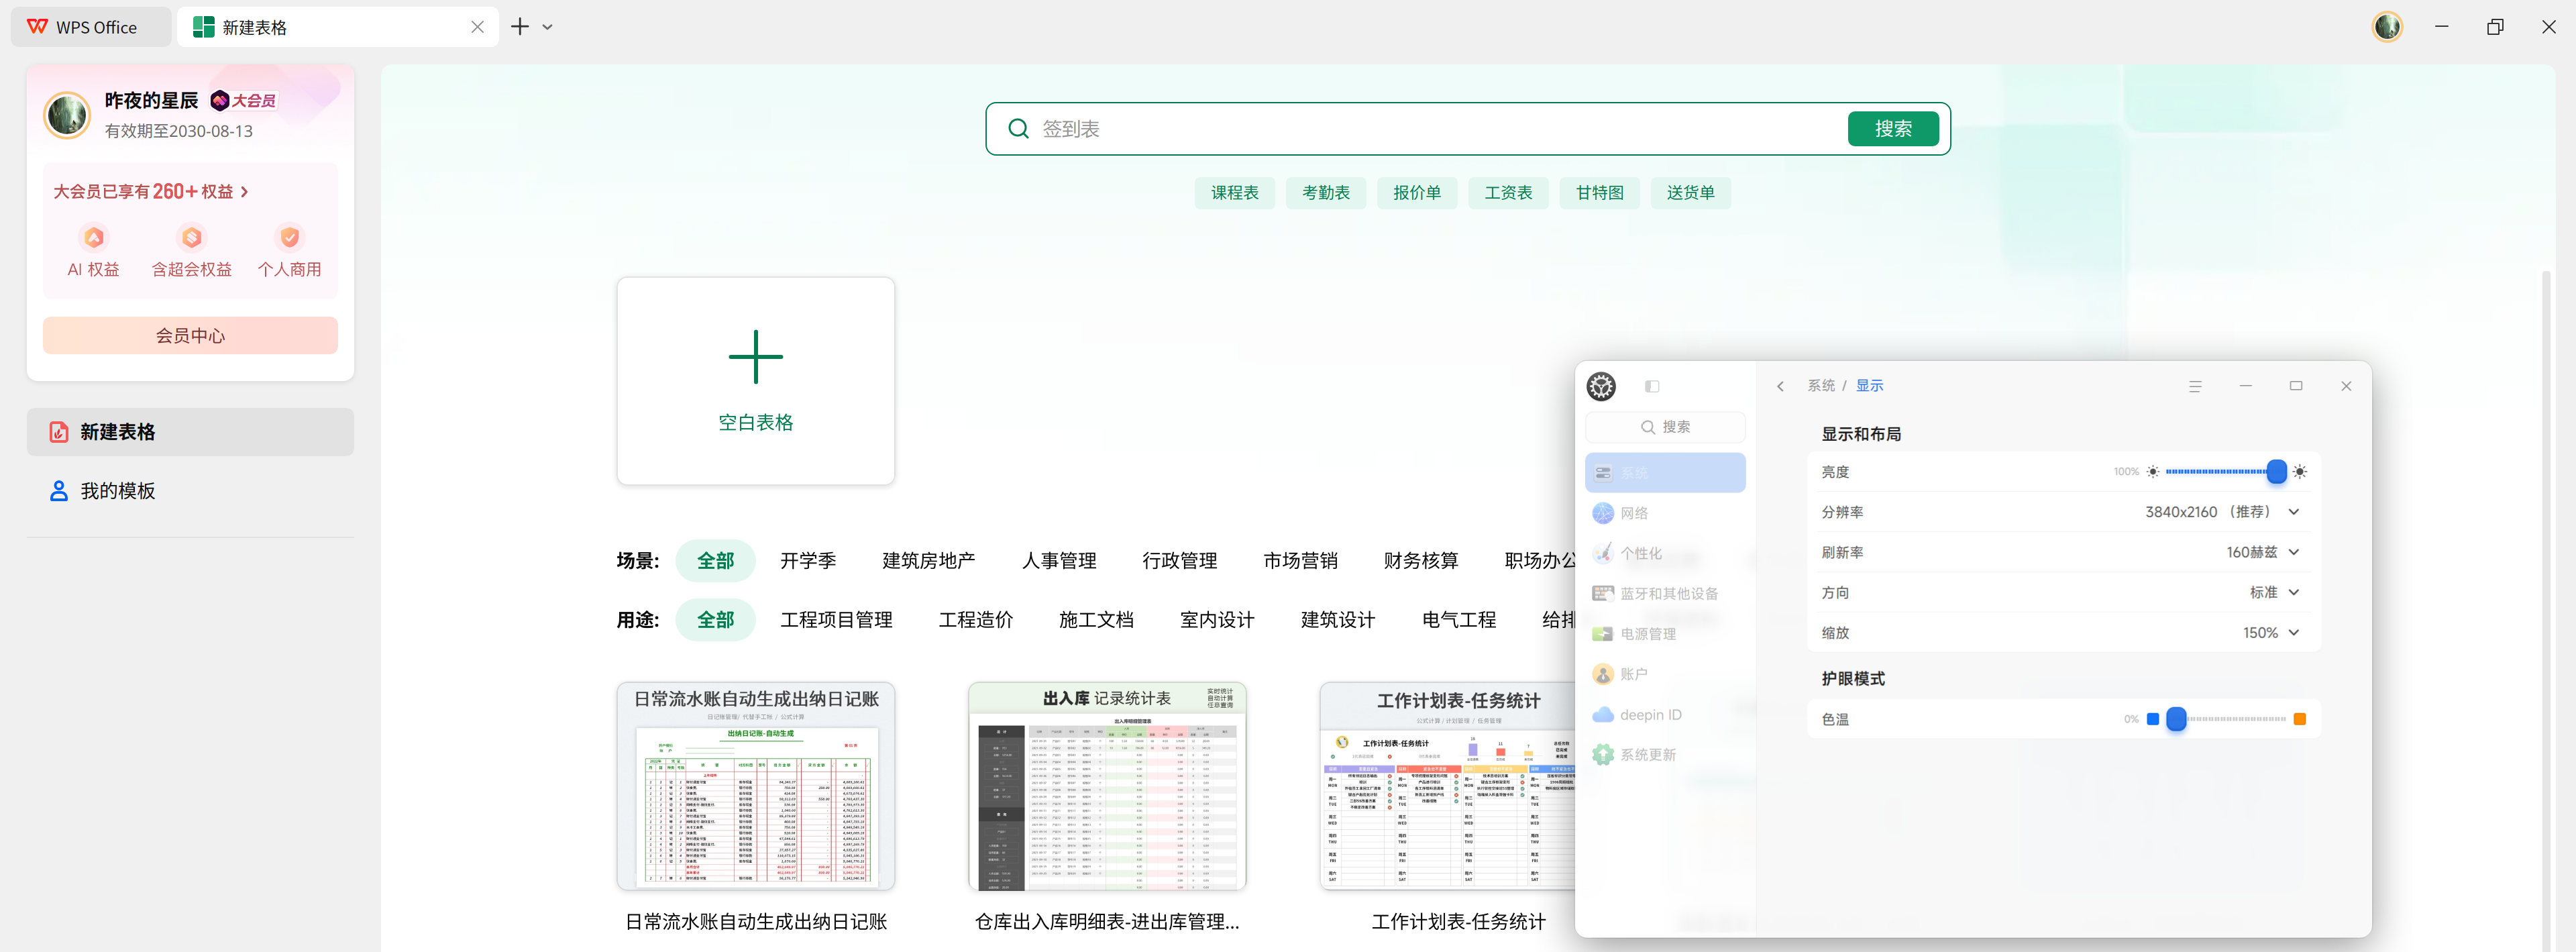Image resolution: width=2576 pixels, height=952 pixels.
Task: Select 个性化 in control center sidebar
Action: pyautogui.click(x=1664, y=553)
